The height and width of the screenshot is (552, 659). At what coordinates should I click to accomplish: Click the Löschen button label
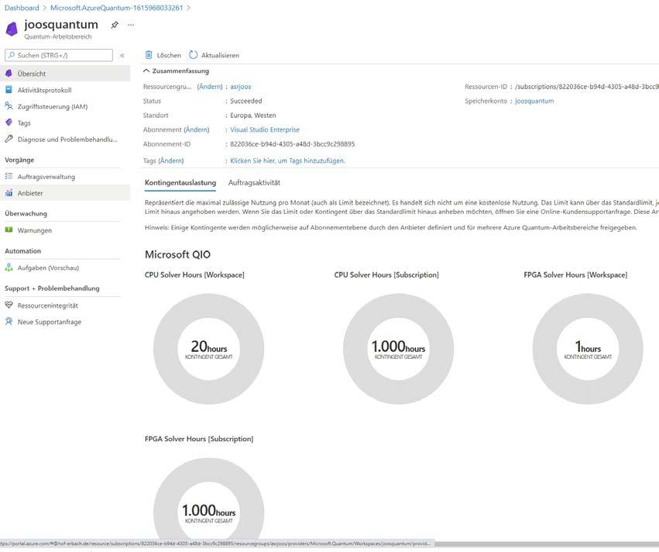pos(169,55)
